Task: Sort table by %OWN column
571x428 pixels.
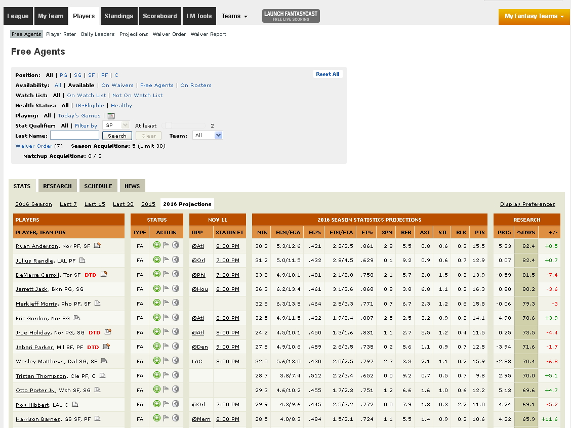Action: click(x=526, y=233)
